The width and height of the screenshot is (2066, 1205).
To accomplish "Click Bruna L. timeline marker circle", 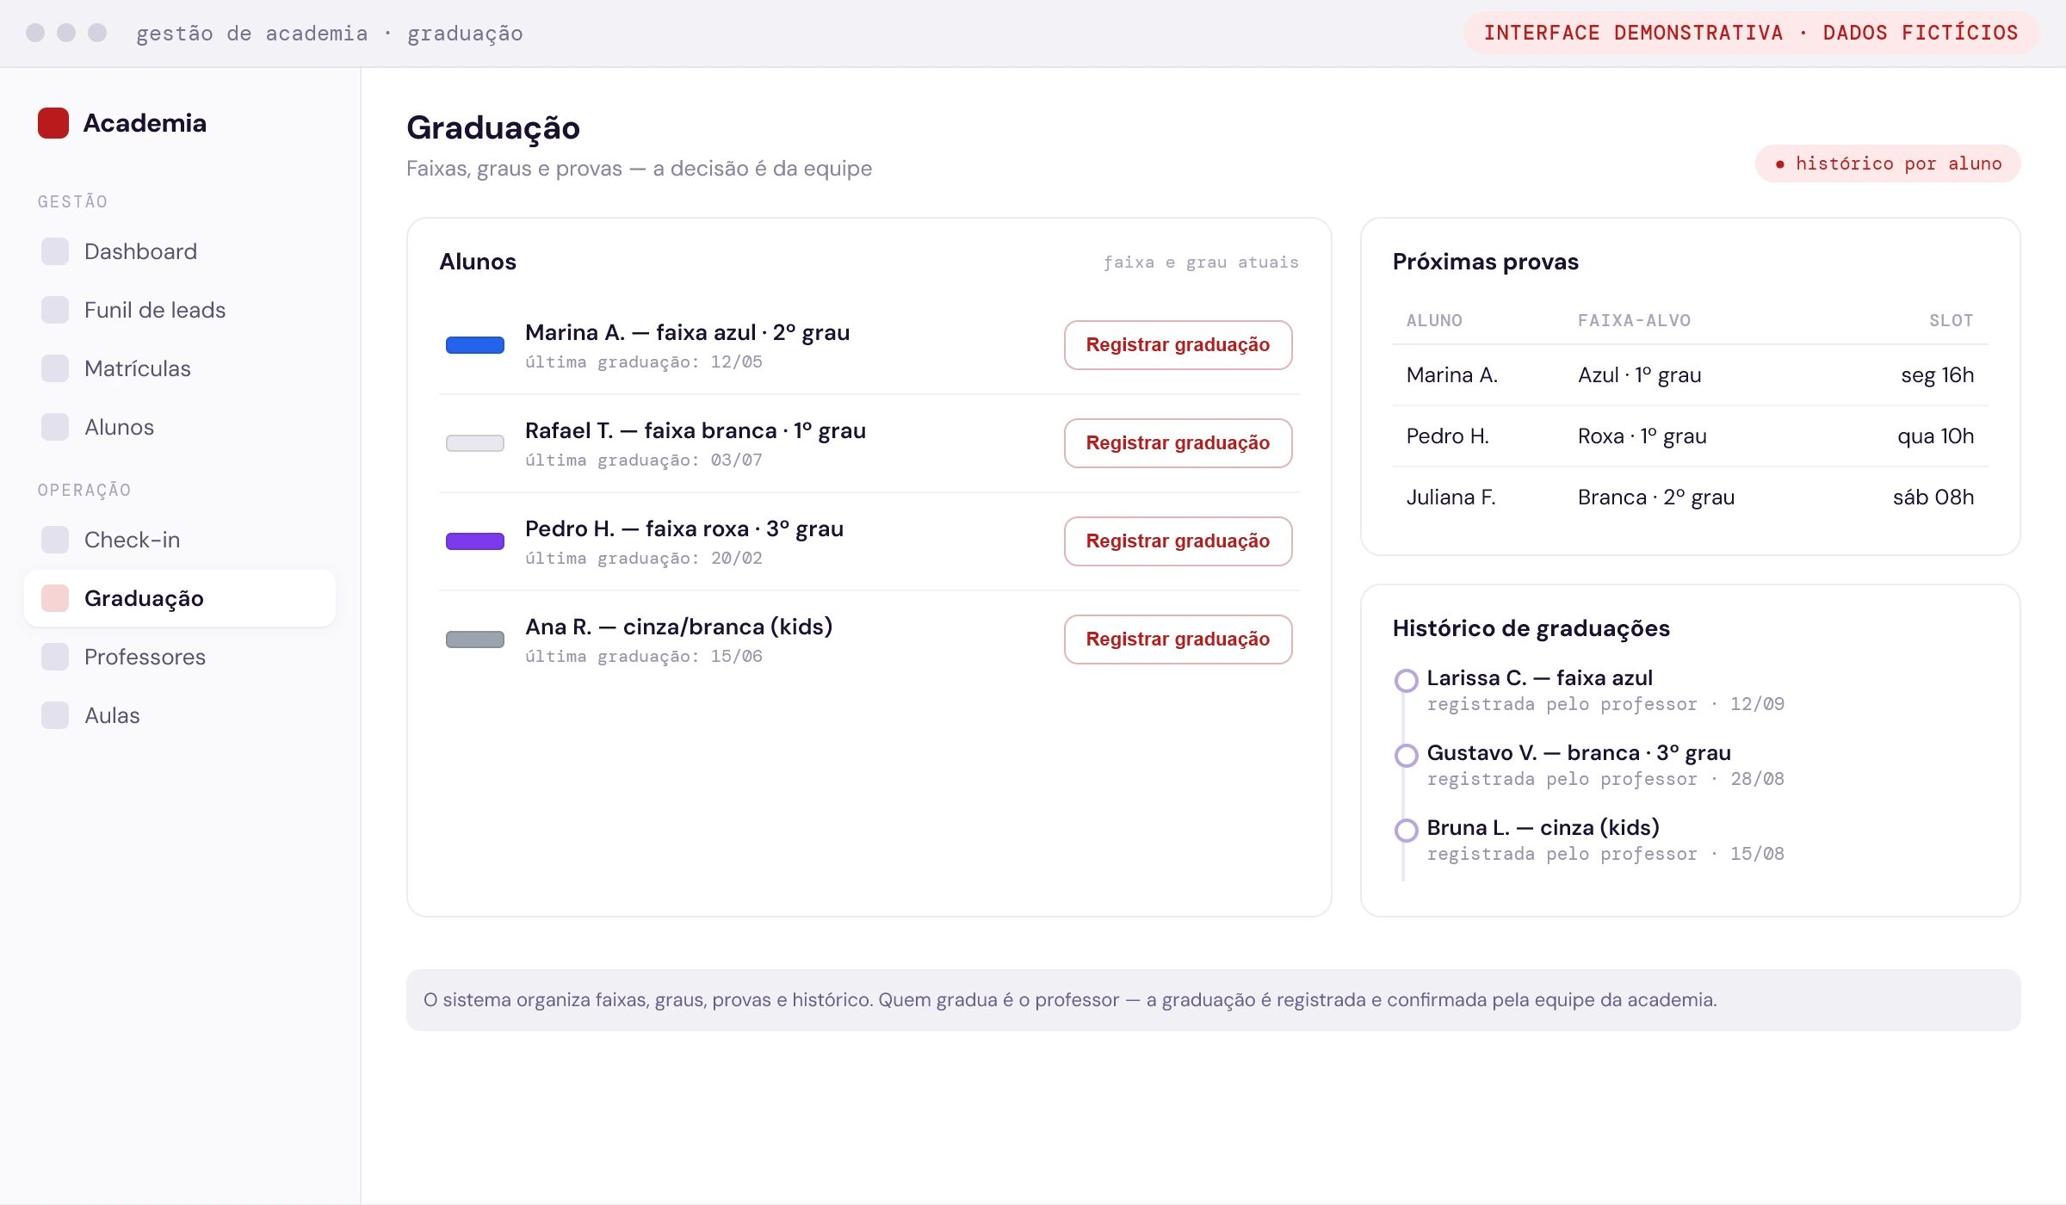I will tap(1406, 831).
